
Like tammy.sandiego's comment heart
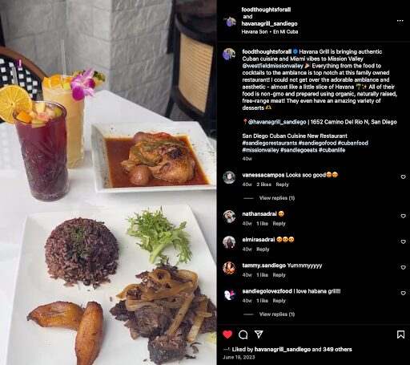[403, 267]
